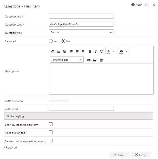Screen dimensions: 158x159
Task: Toggle Show question title on form checkbox
Action: pos(51,124)
